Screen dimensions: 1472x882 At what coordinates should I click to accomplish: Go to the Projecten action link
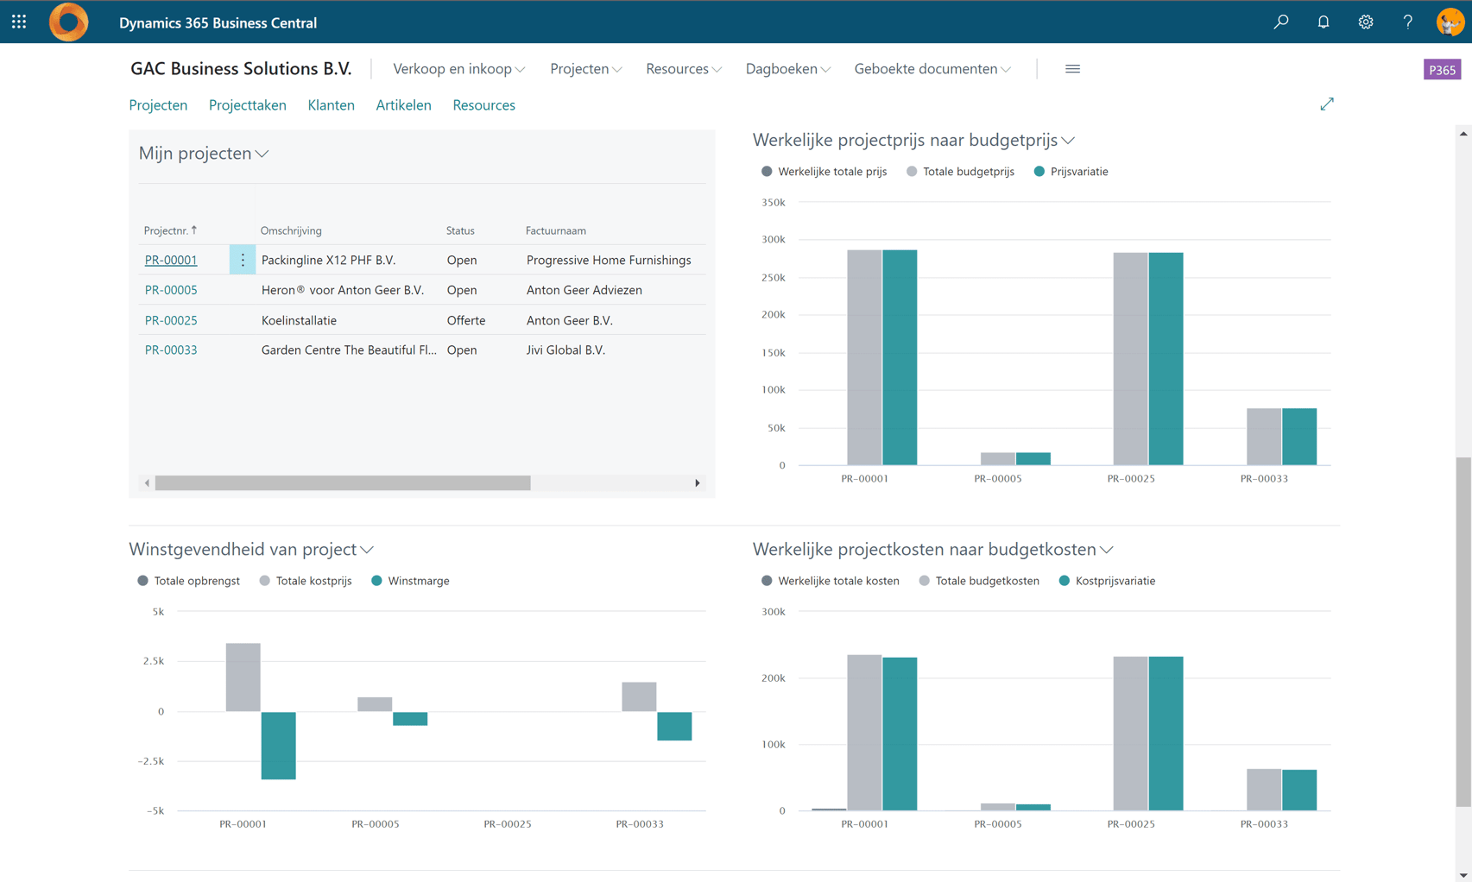(x=158, y=105)
